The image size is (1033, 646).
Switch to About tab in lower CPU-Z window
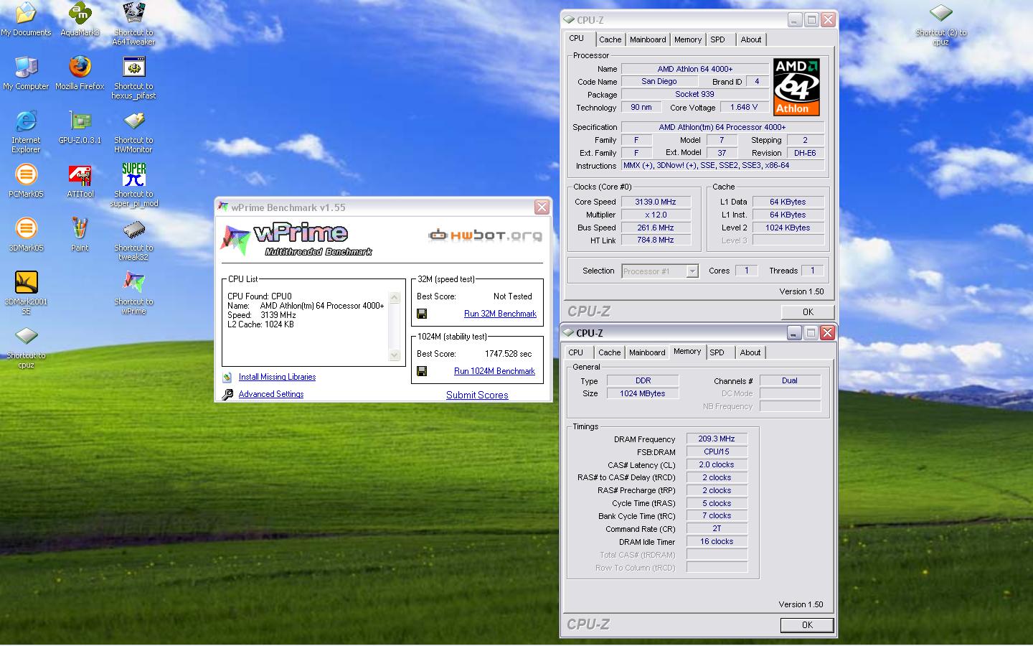[x=750, y=352]
